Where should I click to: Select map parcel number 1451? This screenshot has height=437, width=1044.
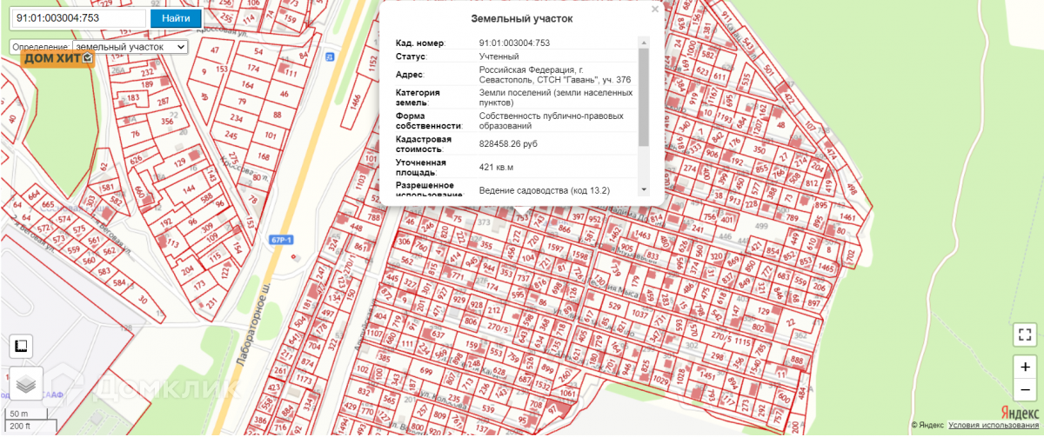pyautogui.click(x=706, y=376)
